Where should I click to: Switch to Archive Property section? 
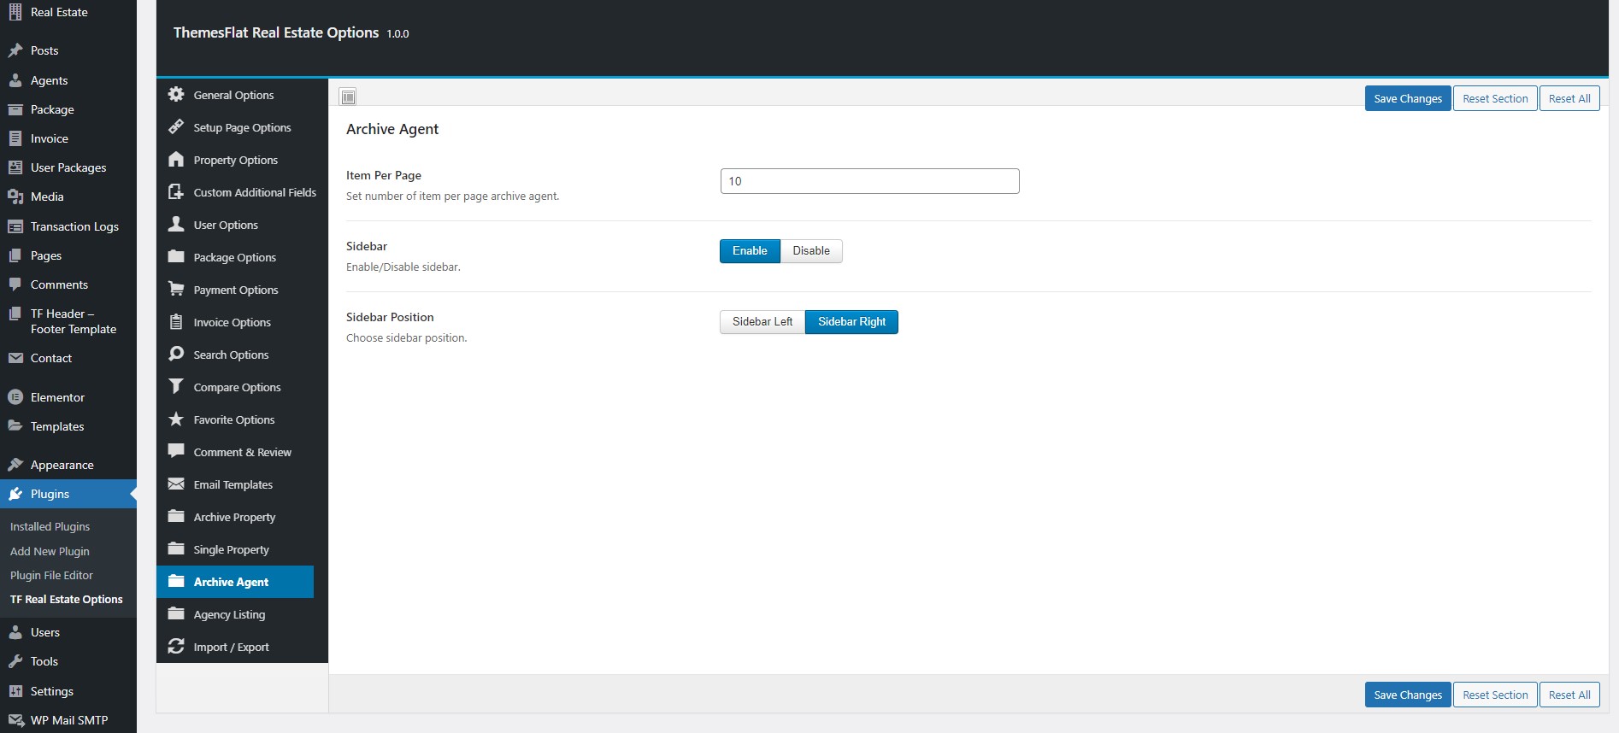click(x=242, y=517)
